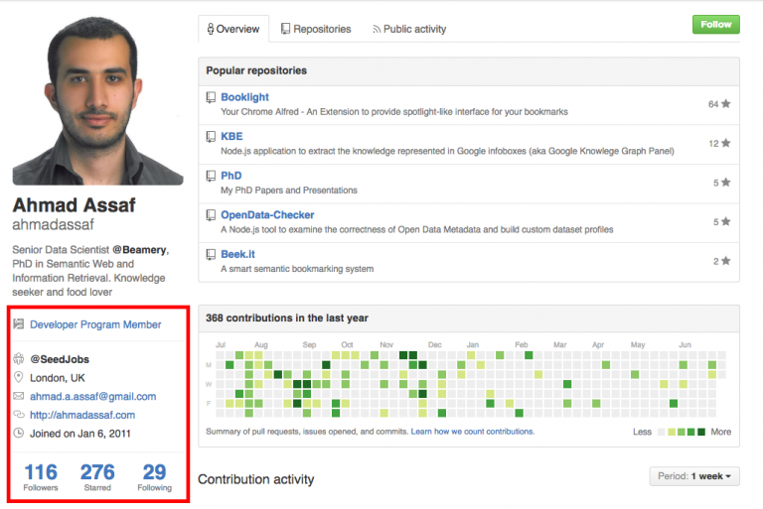Image resolution: width=763 pixels, height=509 pixels.
Task: Click the darkest green legend swatch
Action: pyautogui.click(x=701, y=432)
